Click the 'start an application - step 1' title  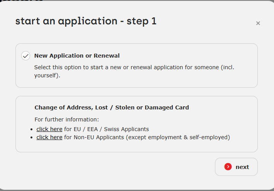pos(86,21)
